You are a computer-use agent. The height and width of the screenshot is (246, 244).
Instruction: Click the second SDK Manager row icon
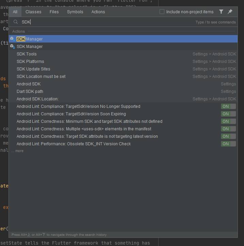point(13,46)
